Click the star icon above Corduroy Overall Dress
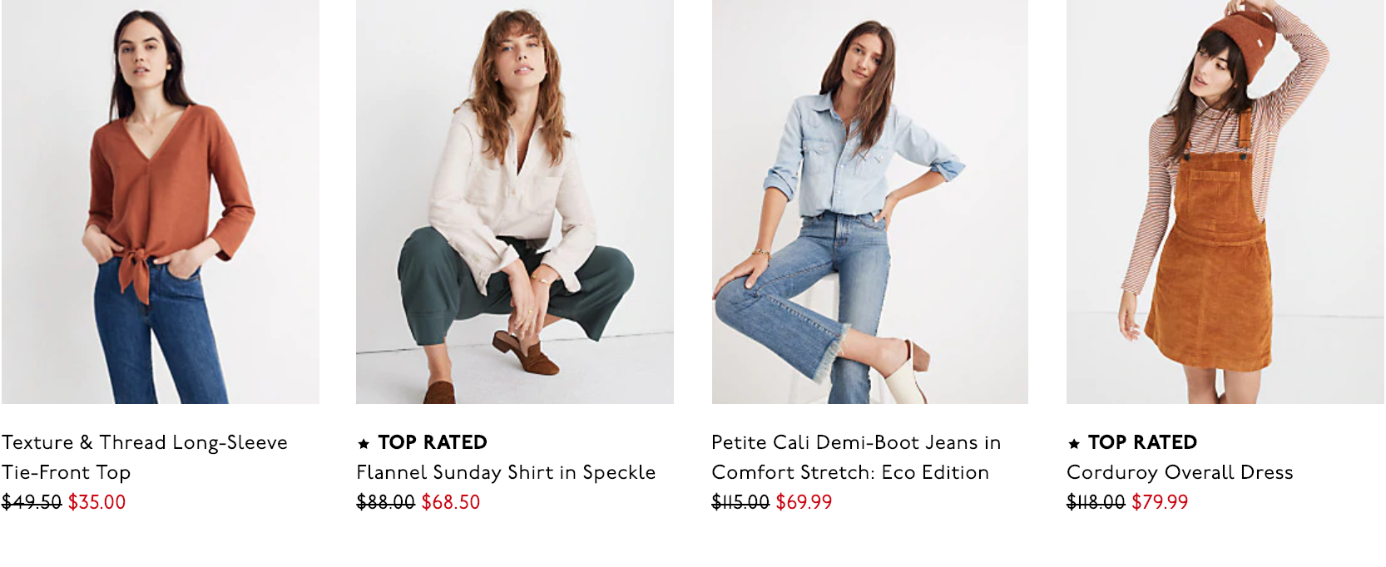The height and width of the screenshot is (567, 1386). pos(1074,444)
